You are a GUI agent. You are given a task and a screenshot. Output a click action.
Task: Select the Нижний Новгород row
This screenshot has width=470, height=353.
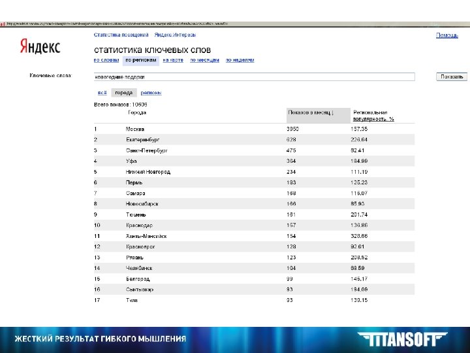tap(254, 172)
